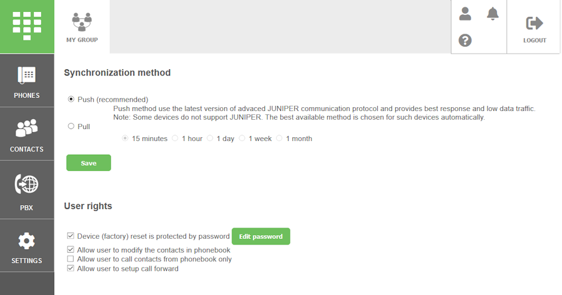Open Settings from the sidebar
The image size is (562, 295).
(x=27, y=246)
